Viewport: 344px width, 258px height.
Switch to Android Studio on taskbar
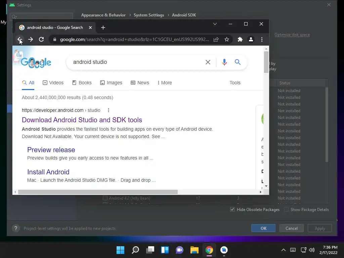[224, 250]
